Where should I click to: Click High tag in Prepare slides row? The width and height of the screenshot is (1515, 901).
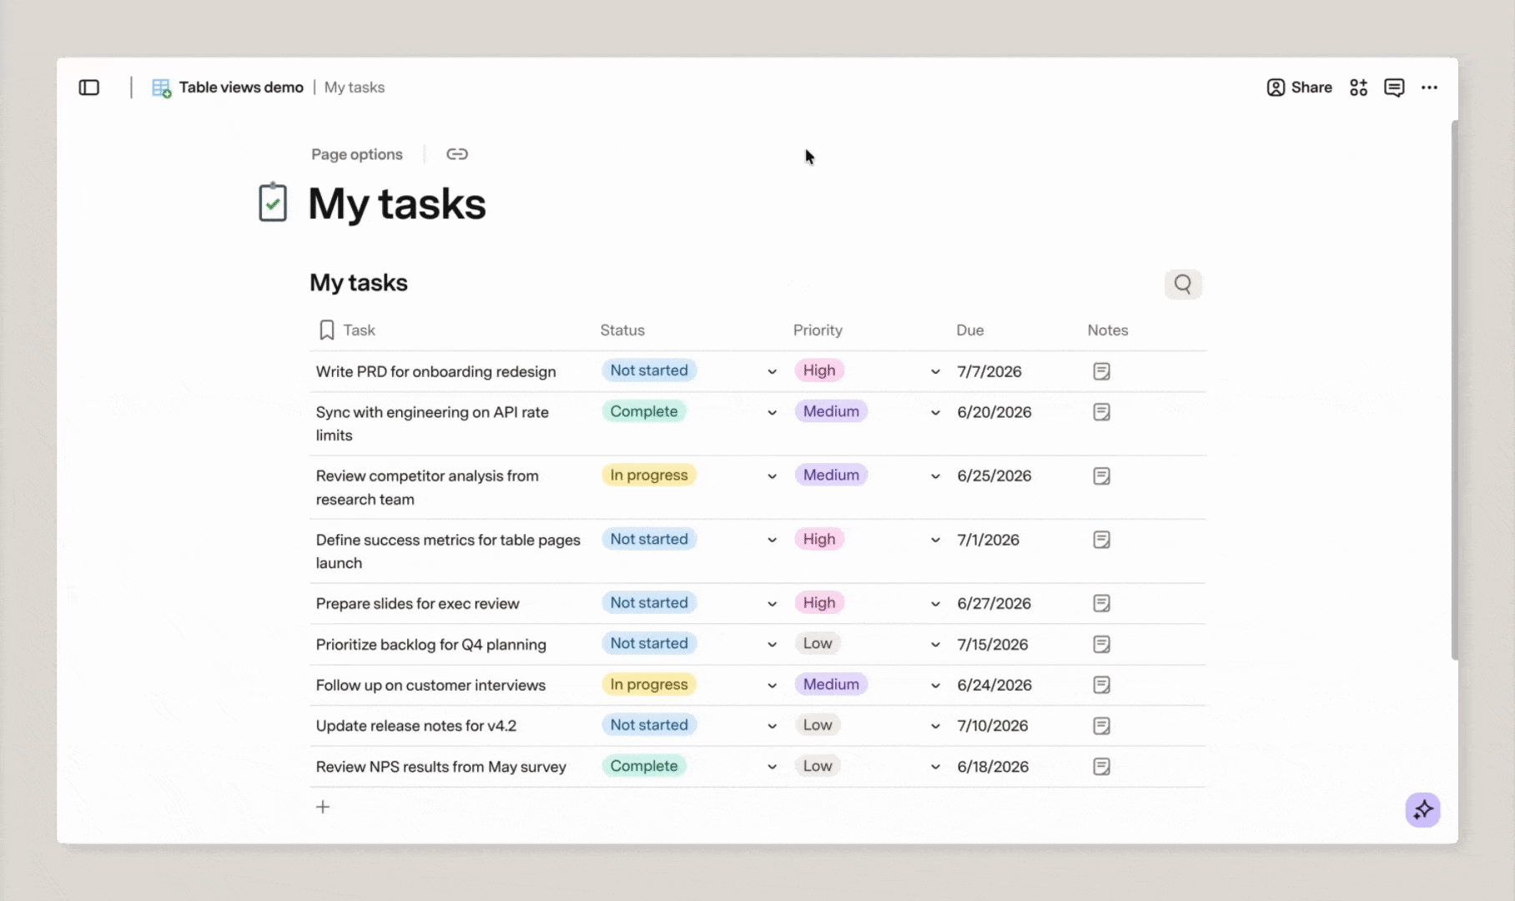point(819,602)
